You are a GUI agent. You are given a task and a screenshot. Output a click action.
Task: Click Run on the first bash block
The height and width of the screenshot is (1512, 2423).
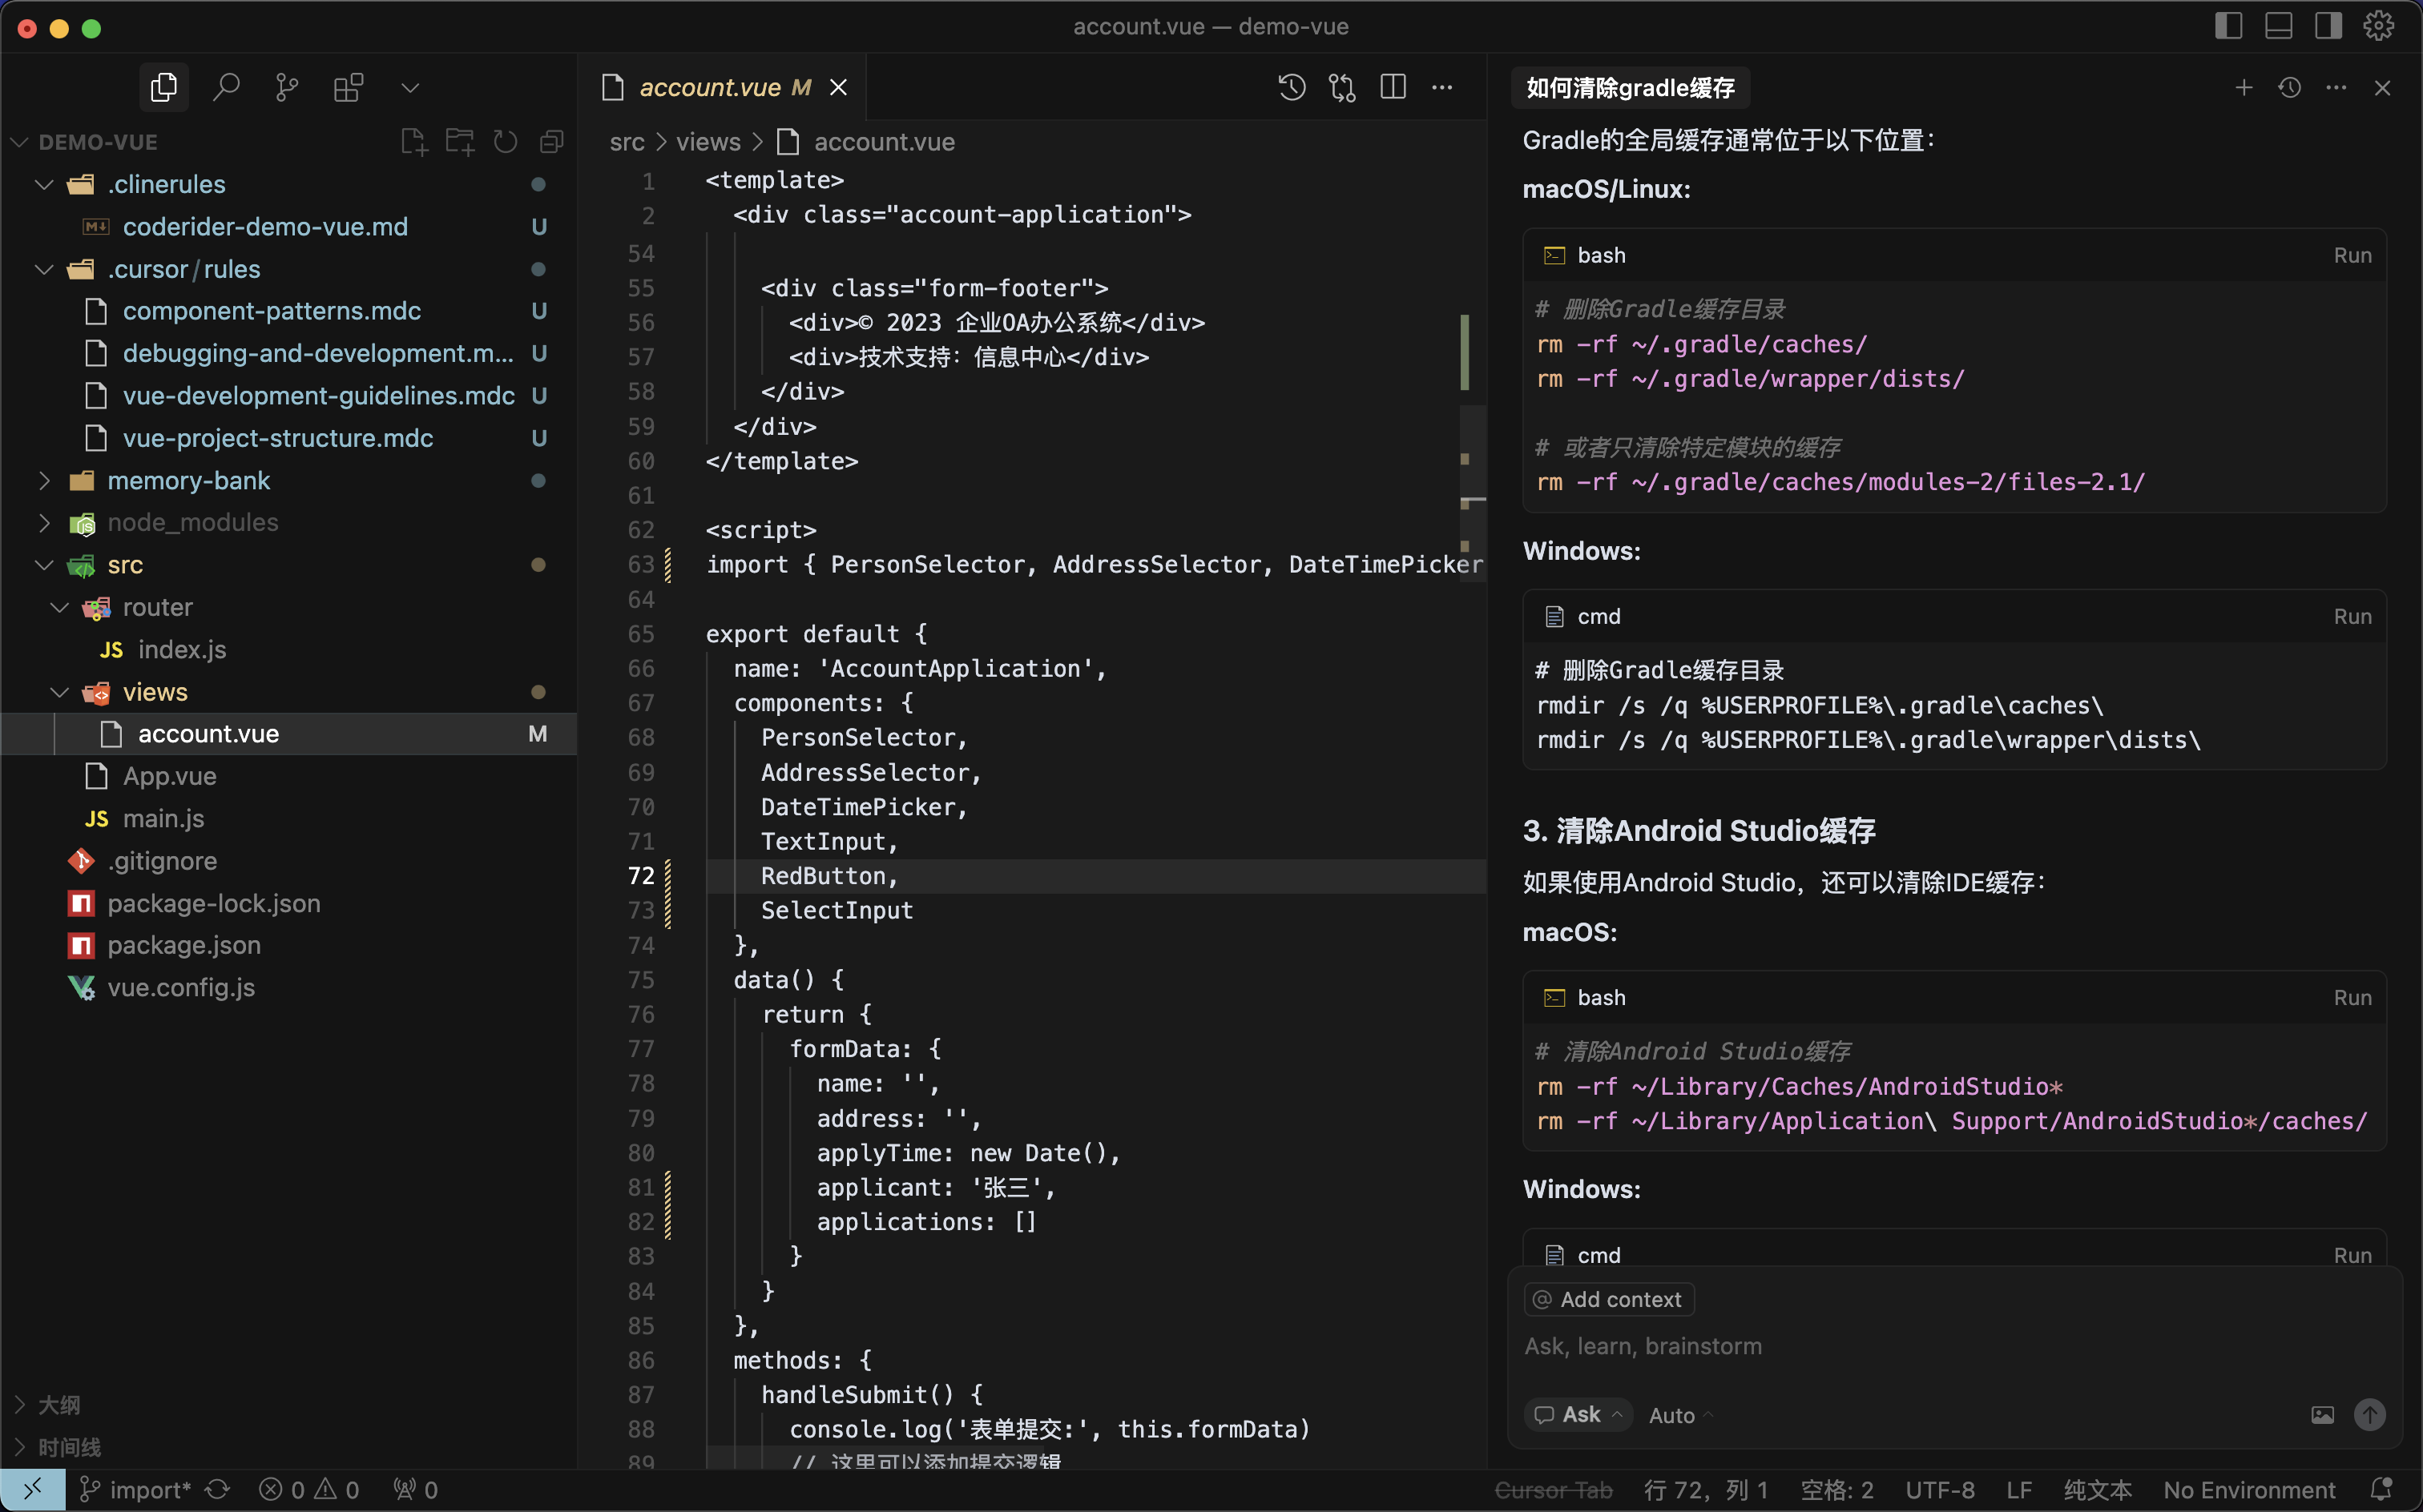[2352, 256]
